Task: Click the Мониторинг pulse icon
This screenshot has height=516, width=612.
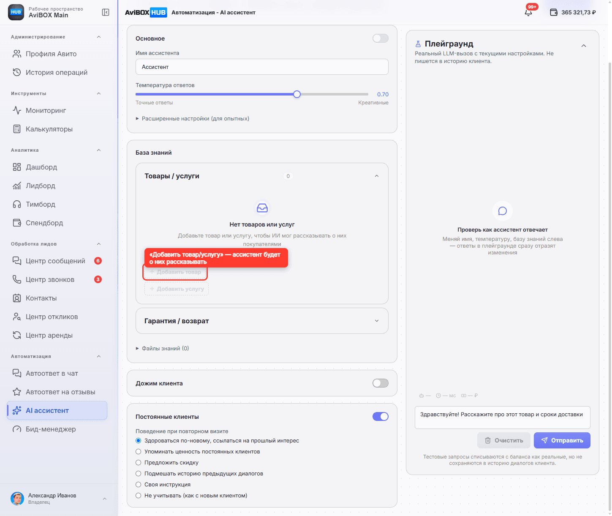Action: point(17,110)
